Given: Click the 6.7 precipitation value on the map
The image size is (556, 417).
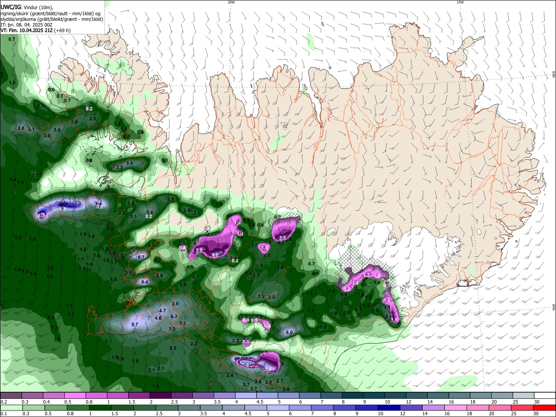Looking at the screenshot, I should tap(141, 257).
